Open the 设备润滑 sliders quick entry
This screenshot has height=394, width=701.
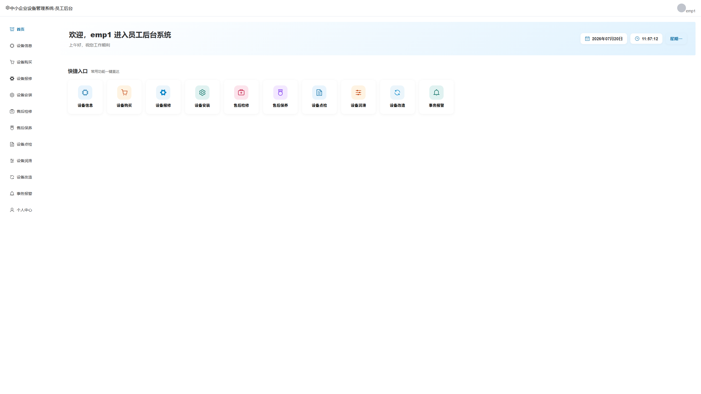tap(358, 97)
